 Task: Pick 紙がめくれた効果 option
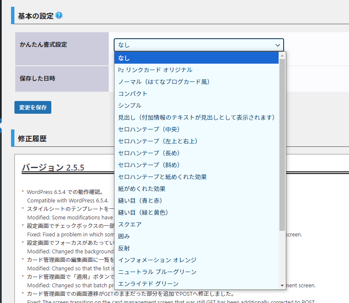click(142, 188)
